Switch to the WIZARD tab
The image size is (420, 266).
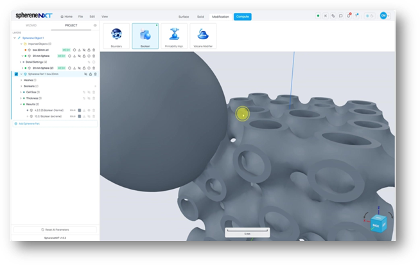pos(31,26)
